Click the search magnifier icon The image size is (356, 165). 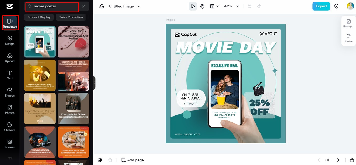[x=30, y=6]
